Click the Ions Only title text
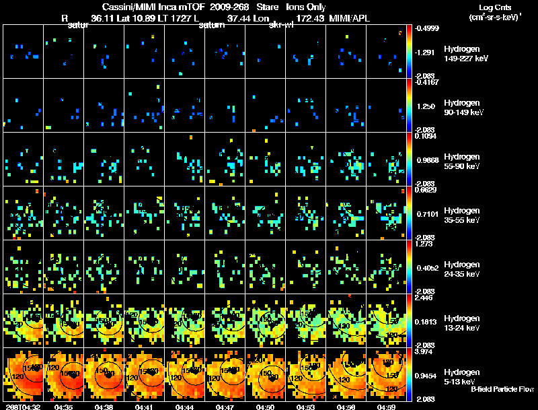 [x=306, y=7]
